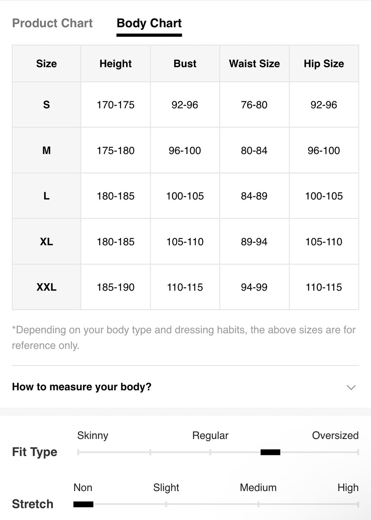Click the Stretch slider Non marker
This screenshot has width=371, height=520.
(x=83, y=504)
